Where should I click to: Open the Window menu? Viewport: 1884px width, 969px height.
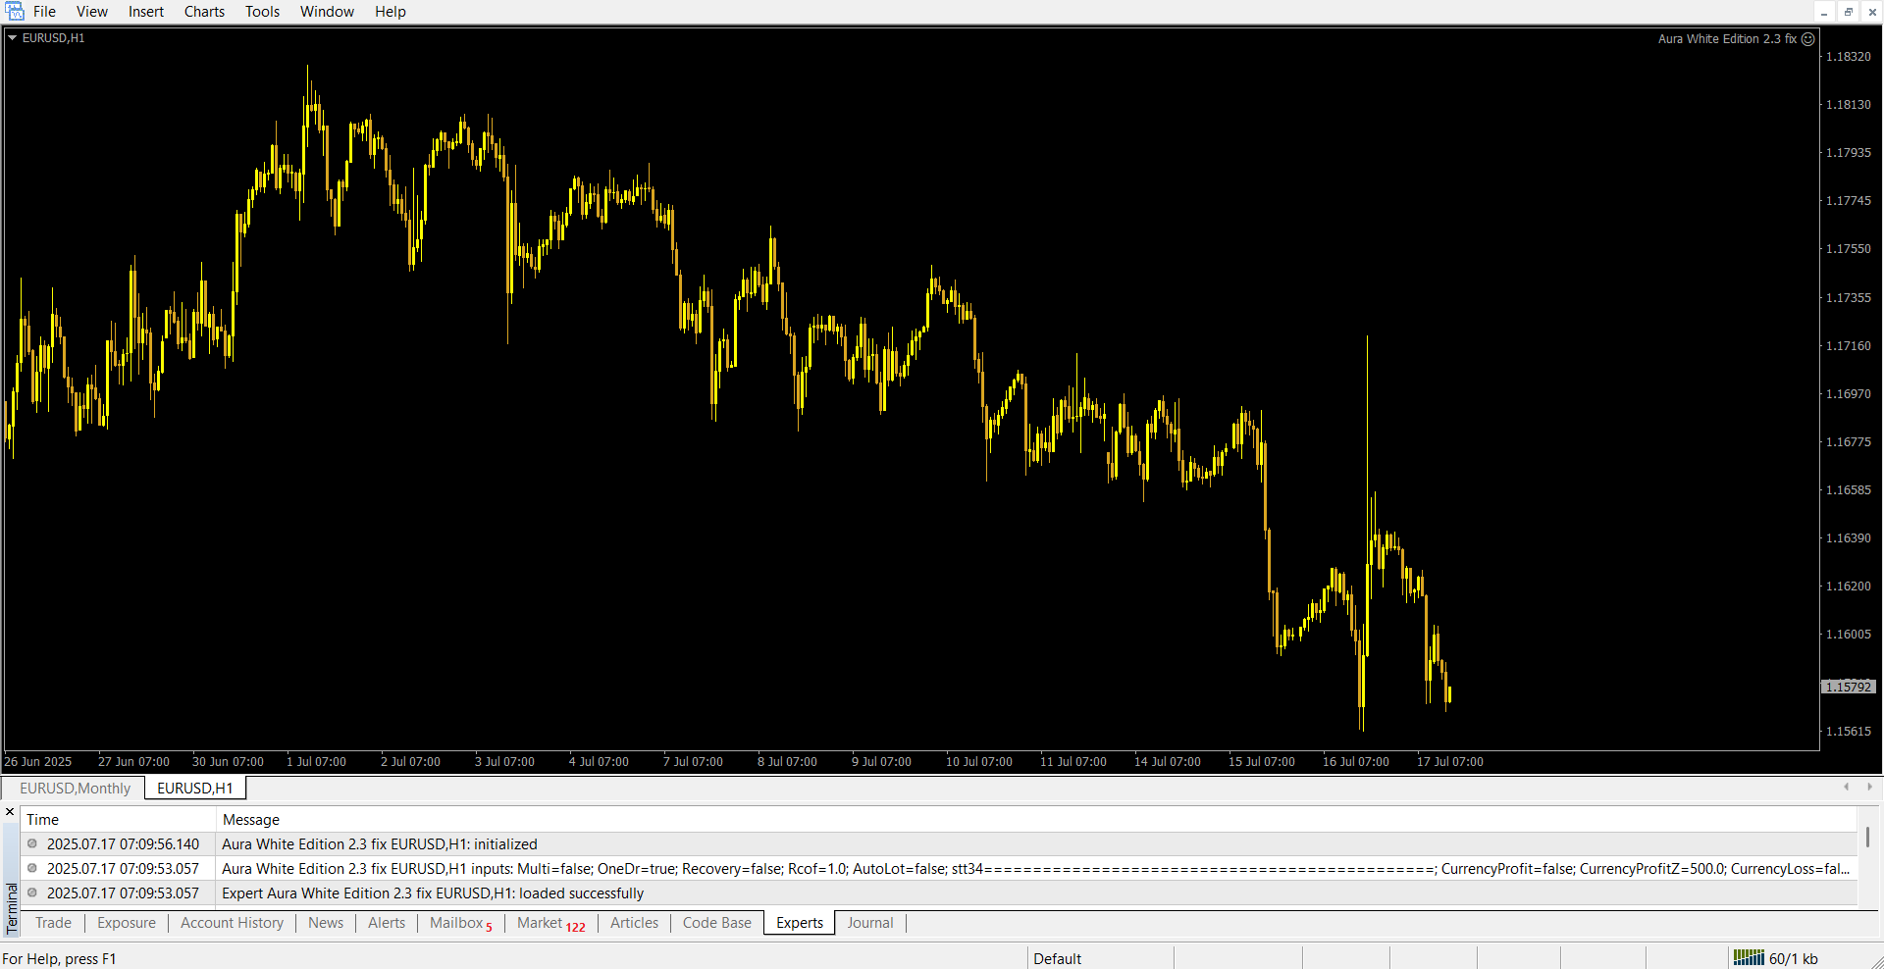click(x=327, y=12)
